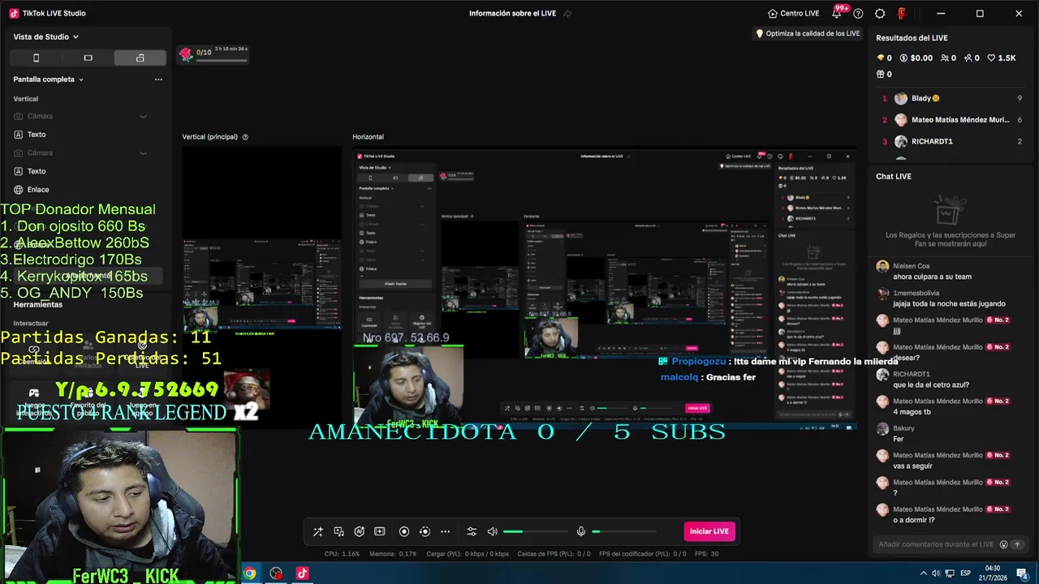Switch to vertical phone layout view

tap(36, 58)
